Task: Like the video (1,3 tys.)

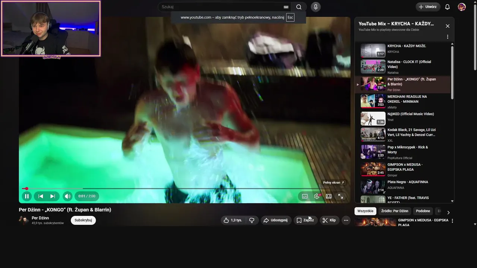Action: 233,220
